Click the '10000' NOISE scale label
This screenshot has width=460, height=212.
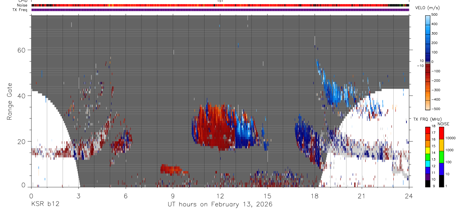tap(451, 138)
